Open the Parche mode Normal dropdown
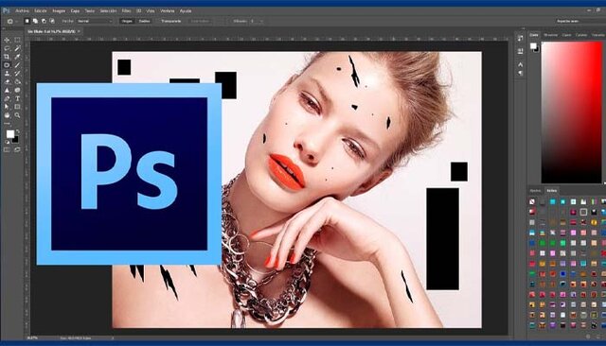606x346 pixels. 95,21
